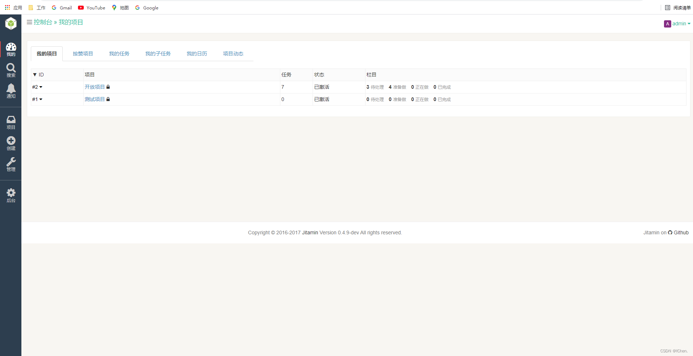693x356 pixels.
Task: Open the Gmail bookmark
Action: (62, 8)
